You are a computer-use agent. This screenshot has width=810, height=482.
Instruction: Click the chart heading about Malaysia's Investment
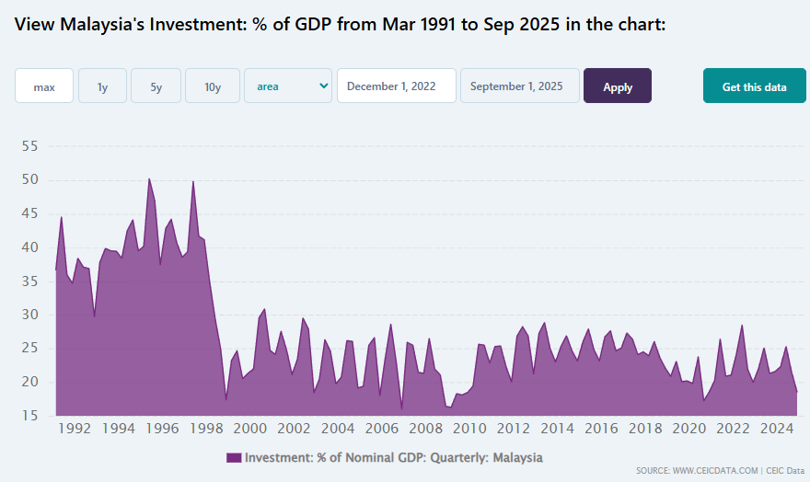(341, 24)
